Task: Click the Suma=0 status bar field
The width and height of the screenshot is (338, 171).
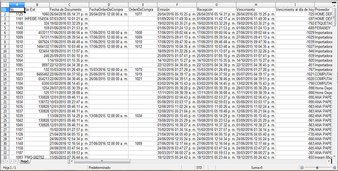Action: coord(256,167)
